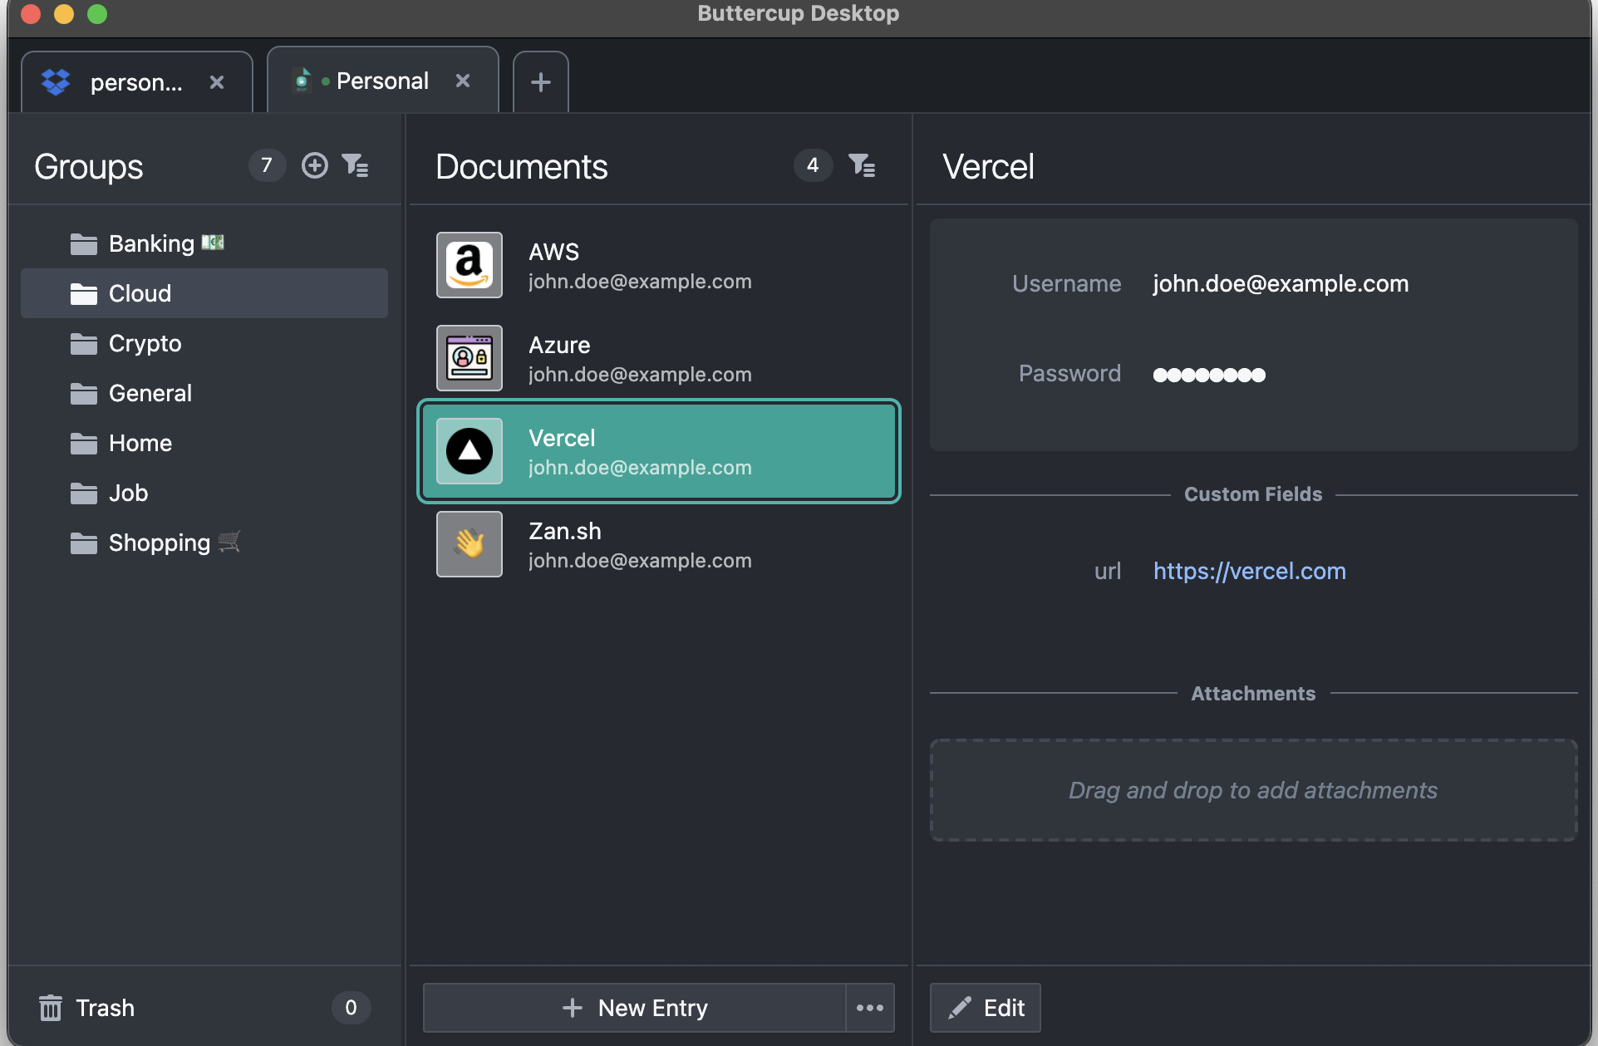Image resolution: width=1598 pixels, height=1046 pixels.
Task: Select the Crypto group
Action: pyautogui.click(x=145, y=343)
